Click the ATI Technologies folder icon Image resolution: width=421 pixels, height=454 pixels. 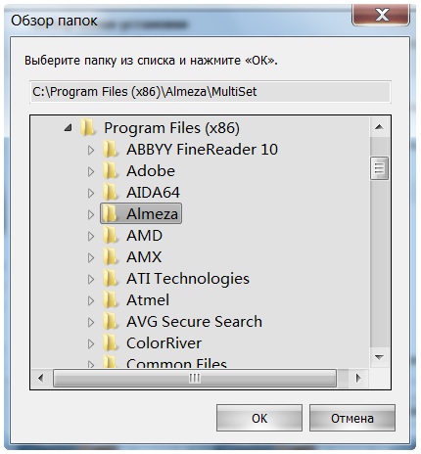point(110,279)
